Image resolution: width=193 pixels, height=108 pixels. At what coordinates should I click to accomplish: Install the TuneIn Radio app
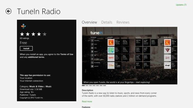[x=26, y=48]
